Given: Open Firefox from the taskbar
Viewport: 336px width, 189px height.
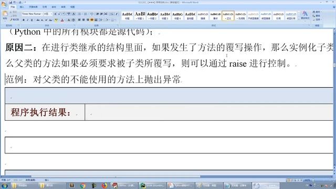Looking at the screenshot, I should [x=104, y=185].
